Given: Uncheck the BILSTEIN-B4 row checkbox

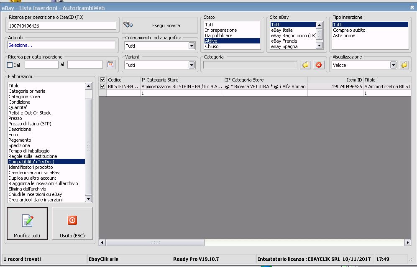Looking at the screenshot, I should pyautogui.click(x=102, y=86).
